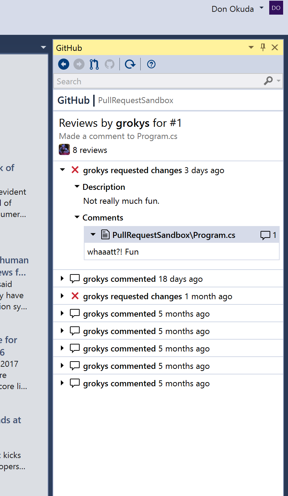Collapse the Comments section

point(77,217)
